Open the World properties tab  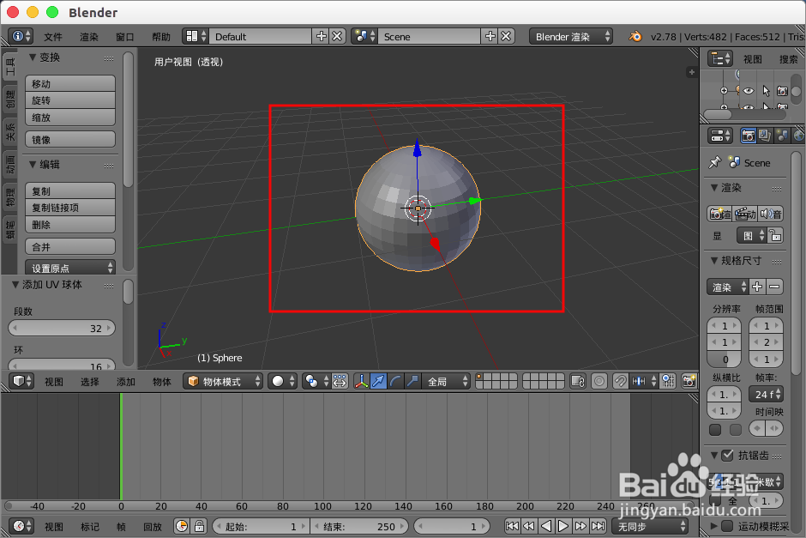(797, 135)
